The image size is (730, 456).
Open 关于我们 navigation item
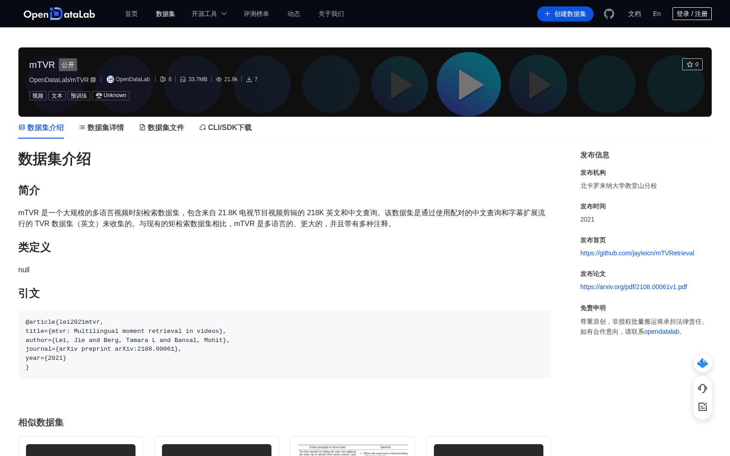pyautogui.click(x=331, y=14)
